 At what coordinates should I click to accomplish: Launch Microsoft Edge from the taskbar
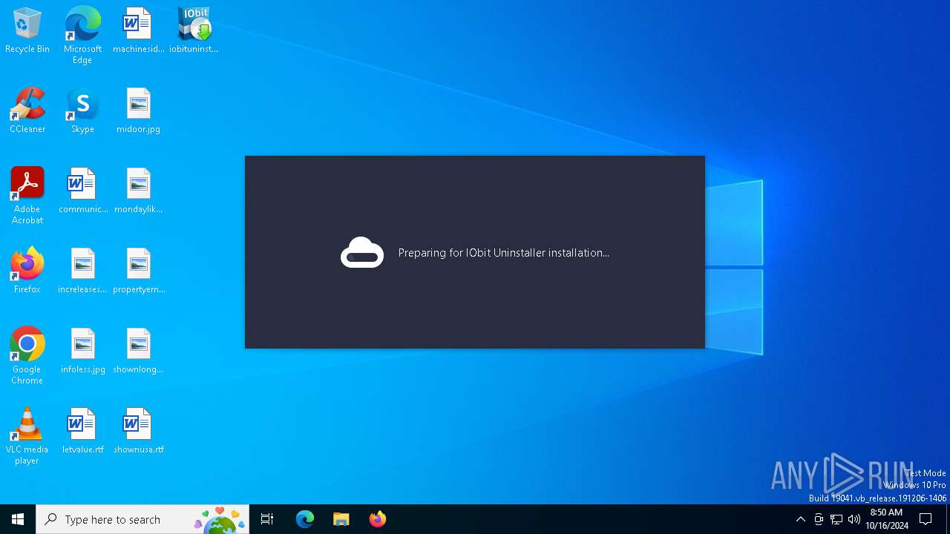(305, 519)
